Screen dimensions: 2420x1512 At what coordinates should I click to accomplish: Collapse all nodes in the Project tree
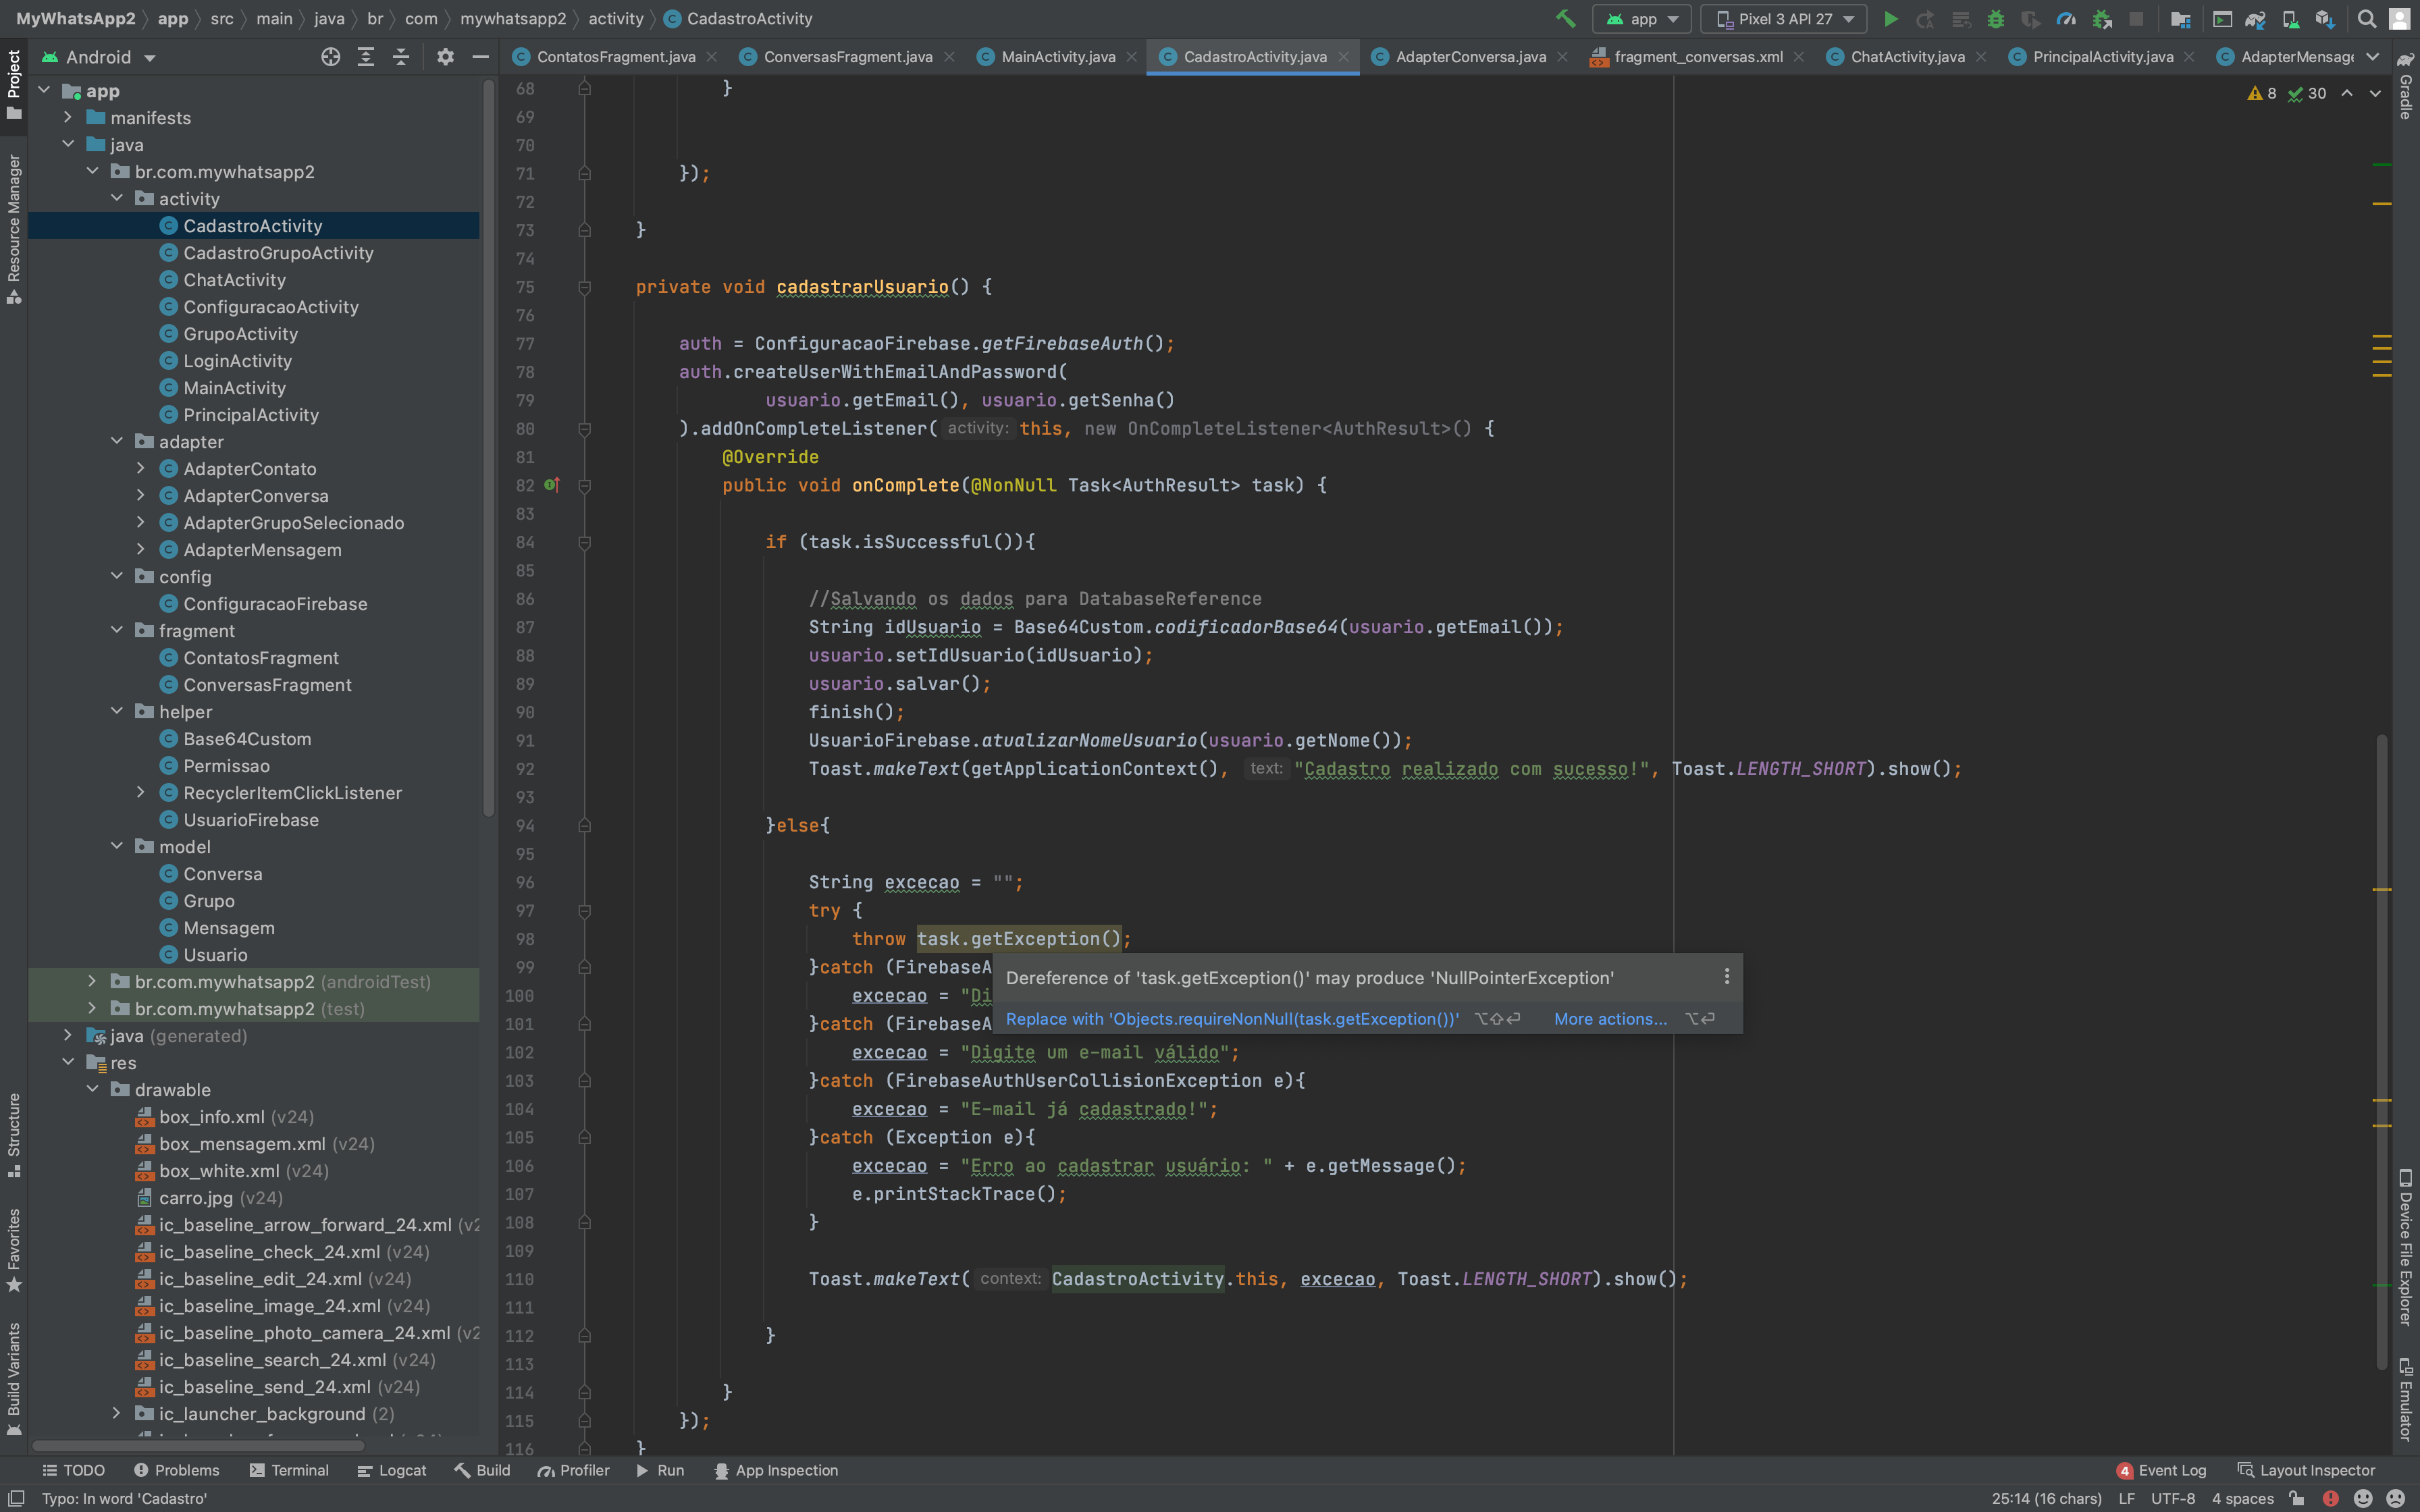tap(401, 57)
